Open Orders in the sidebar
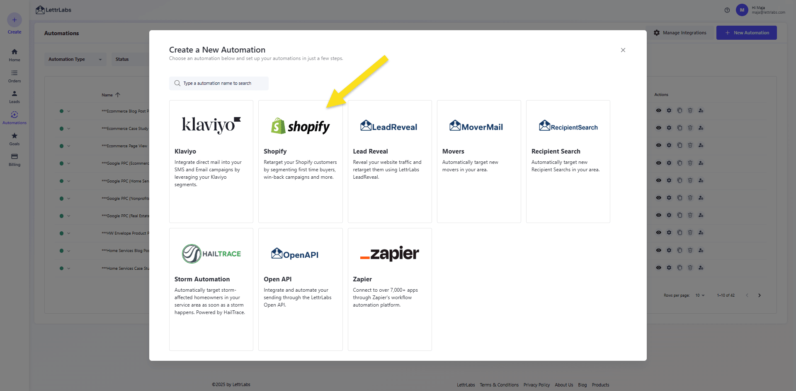 pos(15,76)
